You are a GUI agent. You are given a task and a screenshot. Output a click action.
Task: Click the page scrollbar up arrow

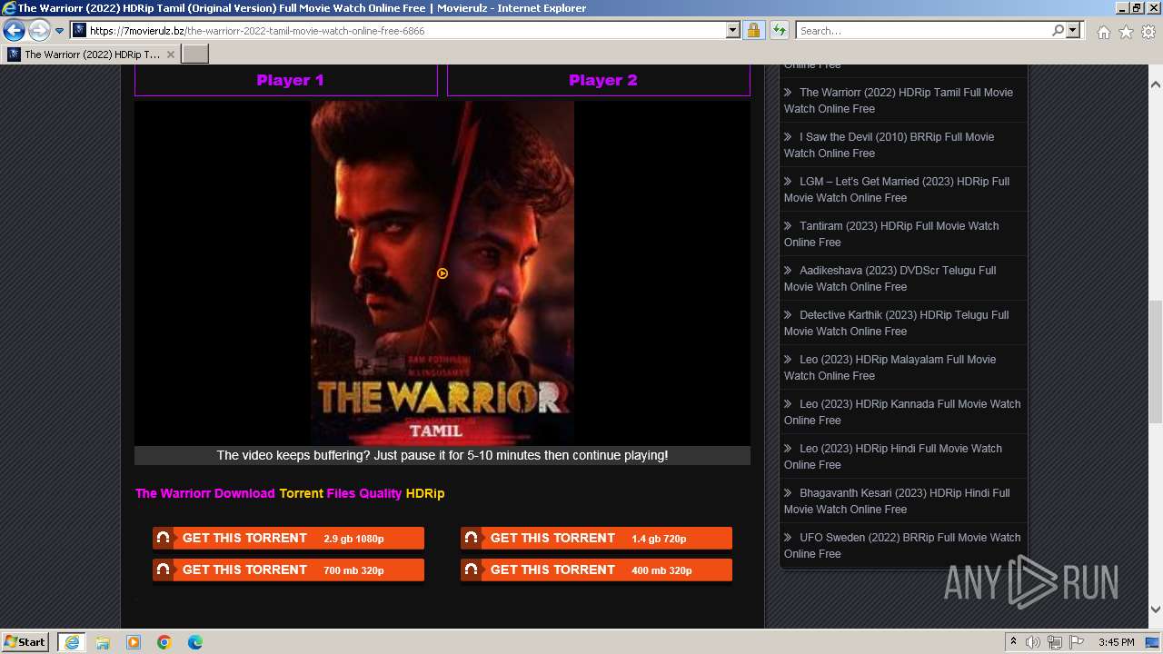(x=1156, y=84)
